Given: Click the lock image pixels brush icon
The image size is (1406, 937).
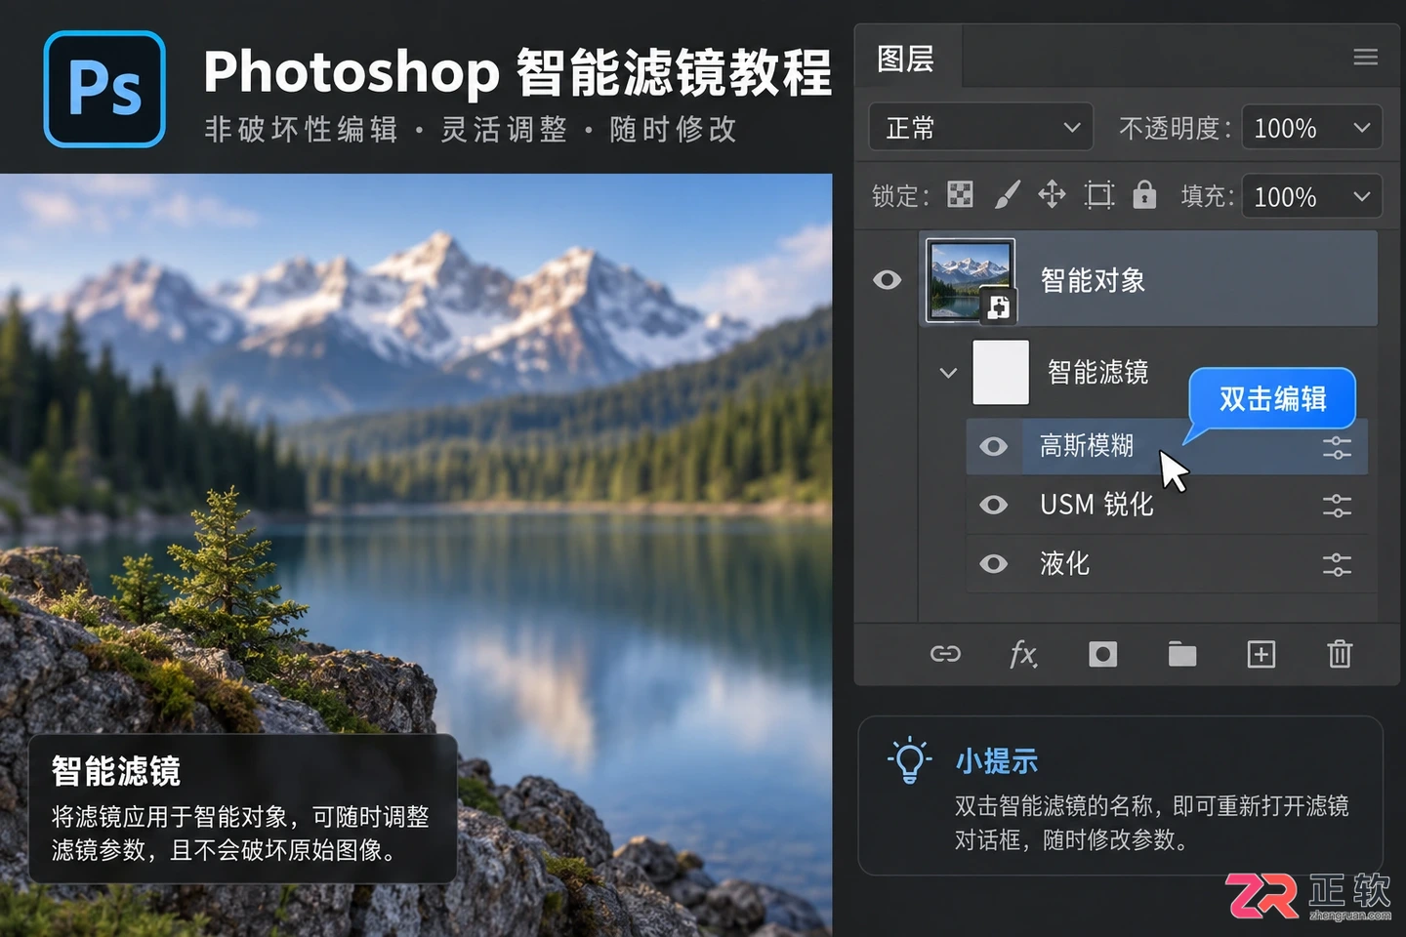Looking at the screenshot, I should (1007, 195).
